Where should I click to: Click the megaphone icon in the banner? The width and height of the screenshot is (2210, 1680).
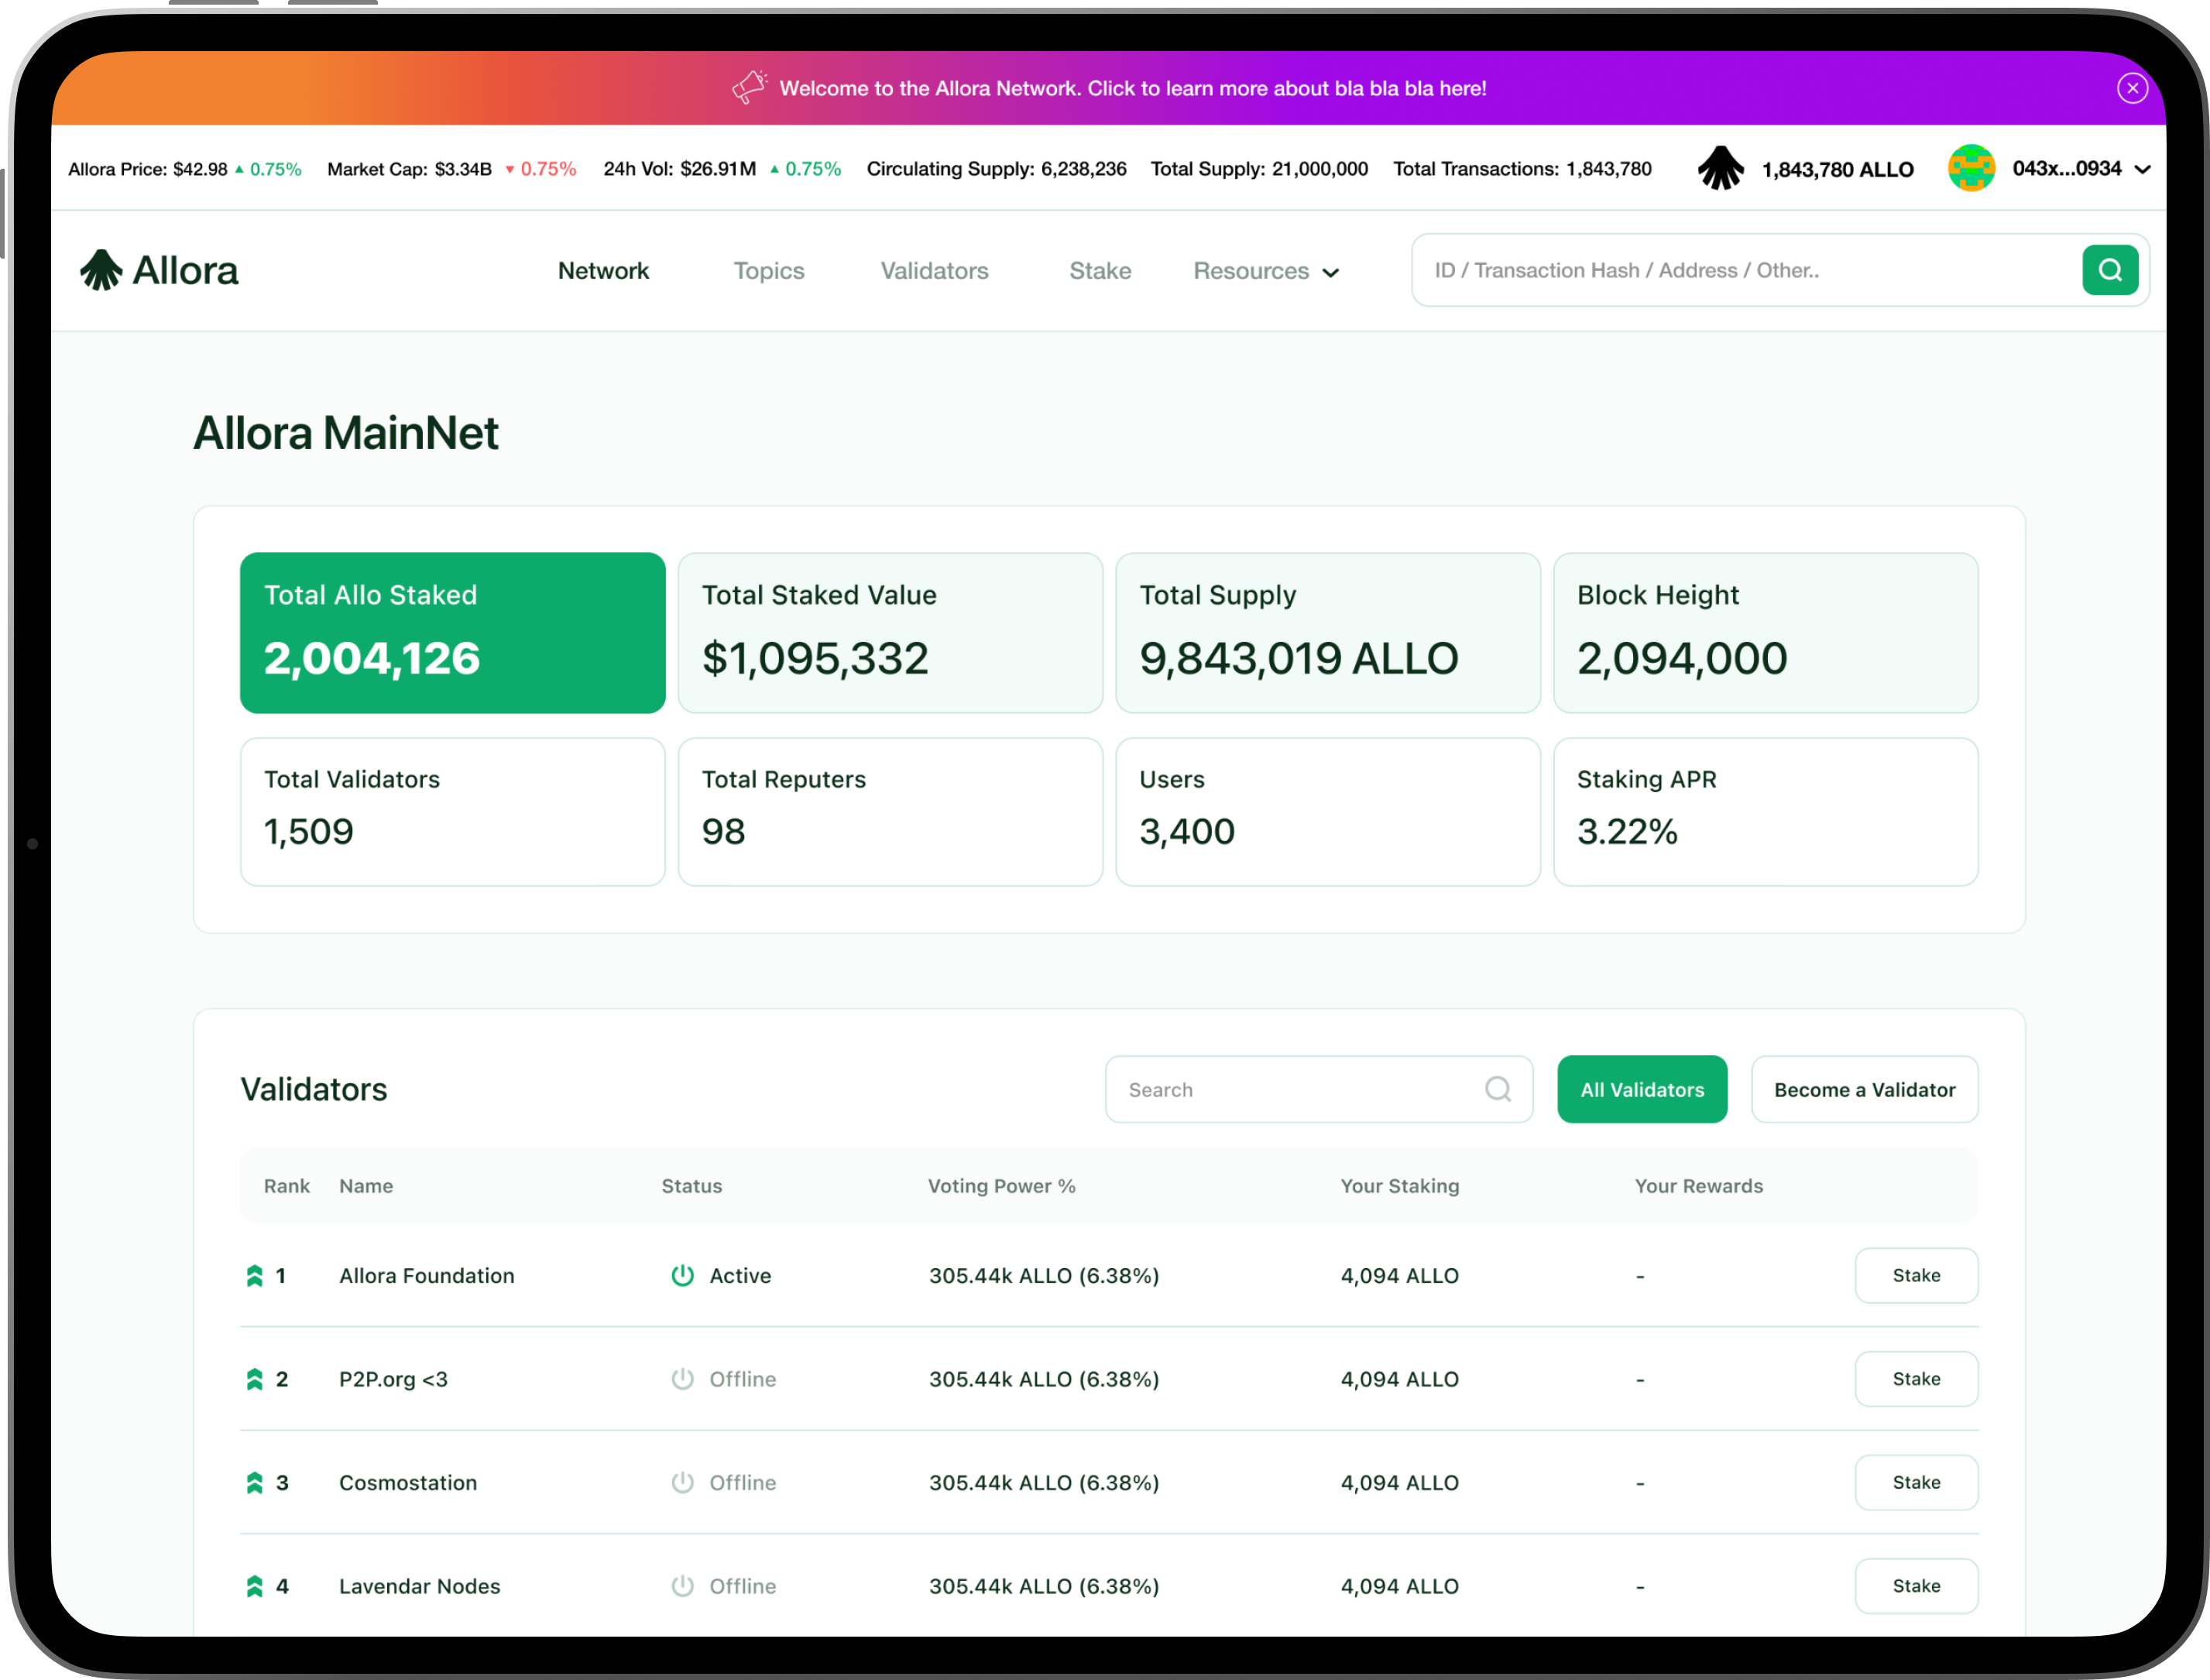point(749,88)
